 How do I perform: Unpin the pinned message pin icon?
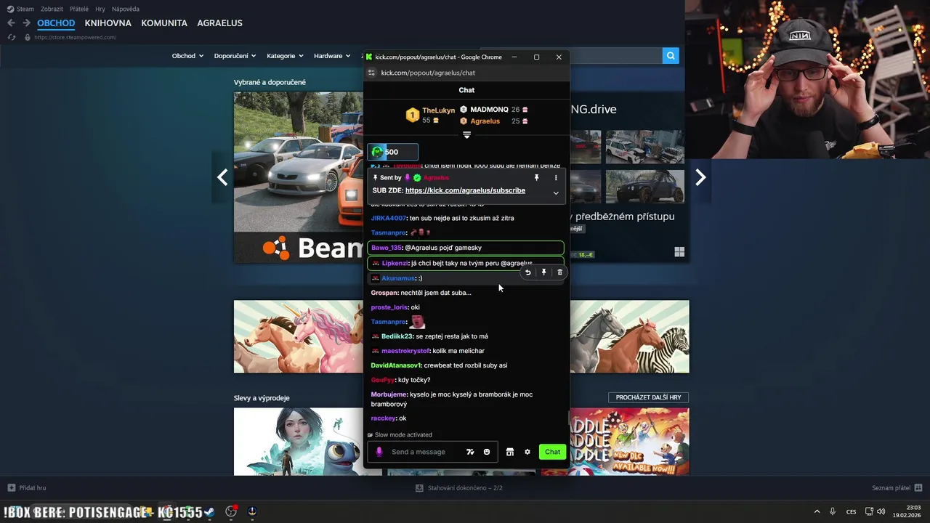click(537, 178)
